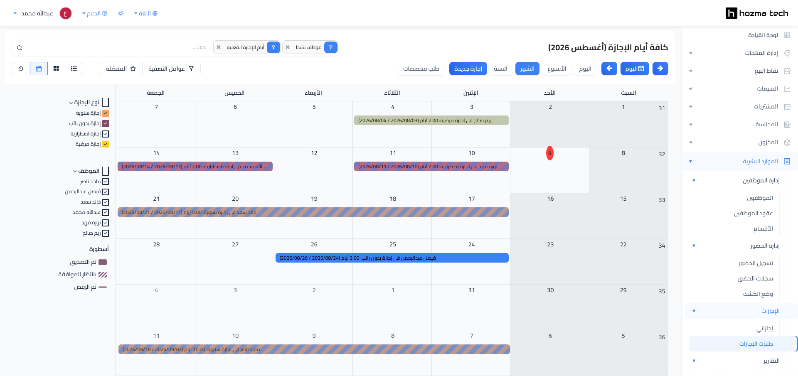Image resolution: width=798 pixels, height=376 pixels.
Task: Click إجازة جديدة new leave button
Action: (x=468, y=69)
